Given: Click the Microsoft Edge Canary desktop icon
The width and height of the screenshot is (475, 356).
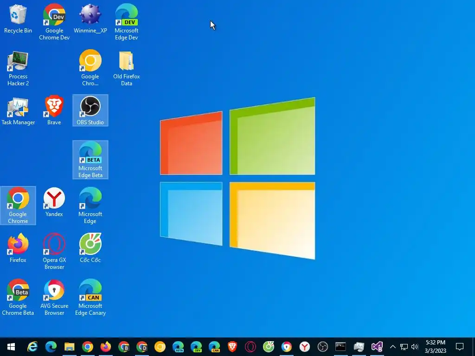Looking at the screenshot, I should (90, 298).
